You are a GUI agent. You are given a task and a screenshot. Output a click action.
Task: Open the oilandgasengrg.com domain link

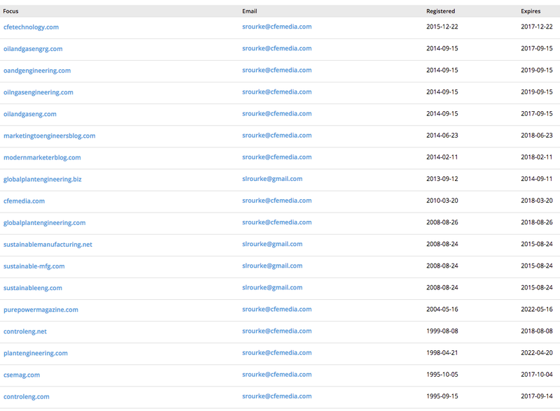(x=33, y=49)
